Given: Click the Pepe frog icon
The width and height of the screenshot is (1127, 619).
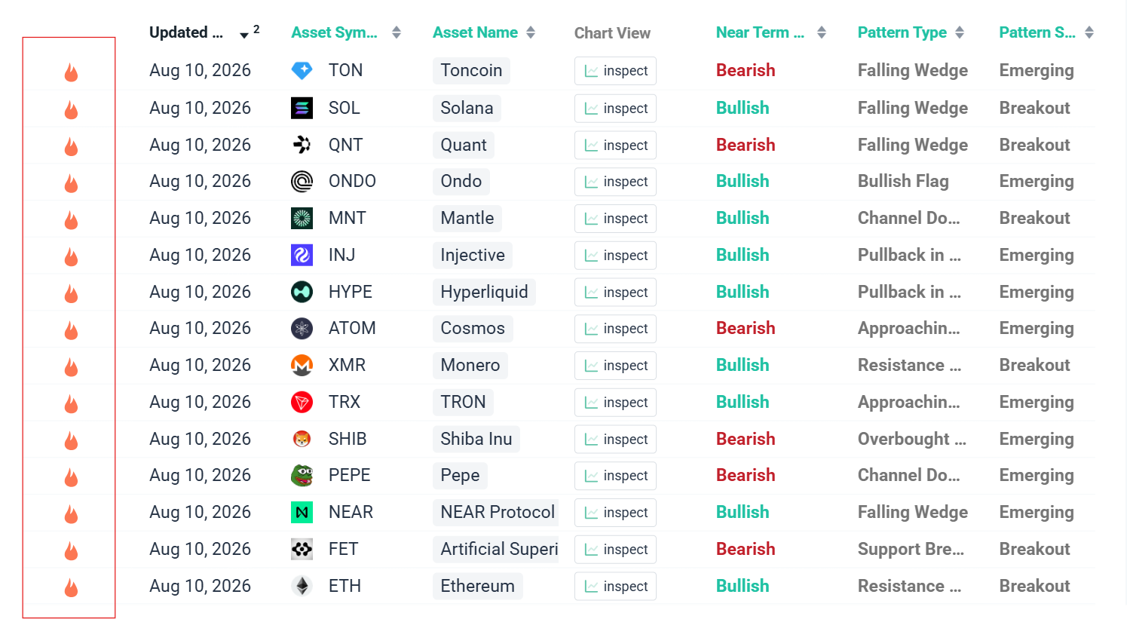Looking at the screenshot, I should [302, 475].
